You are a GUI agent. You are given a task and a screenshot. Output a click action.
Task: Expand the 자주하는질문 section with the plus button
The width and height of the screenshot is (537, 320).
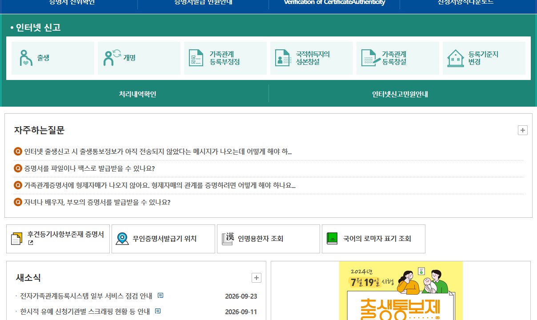(523, 130)
